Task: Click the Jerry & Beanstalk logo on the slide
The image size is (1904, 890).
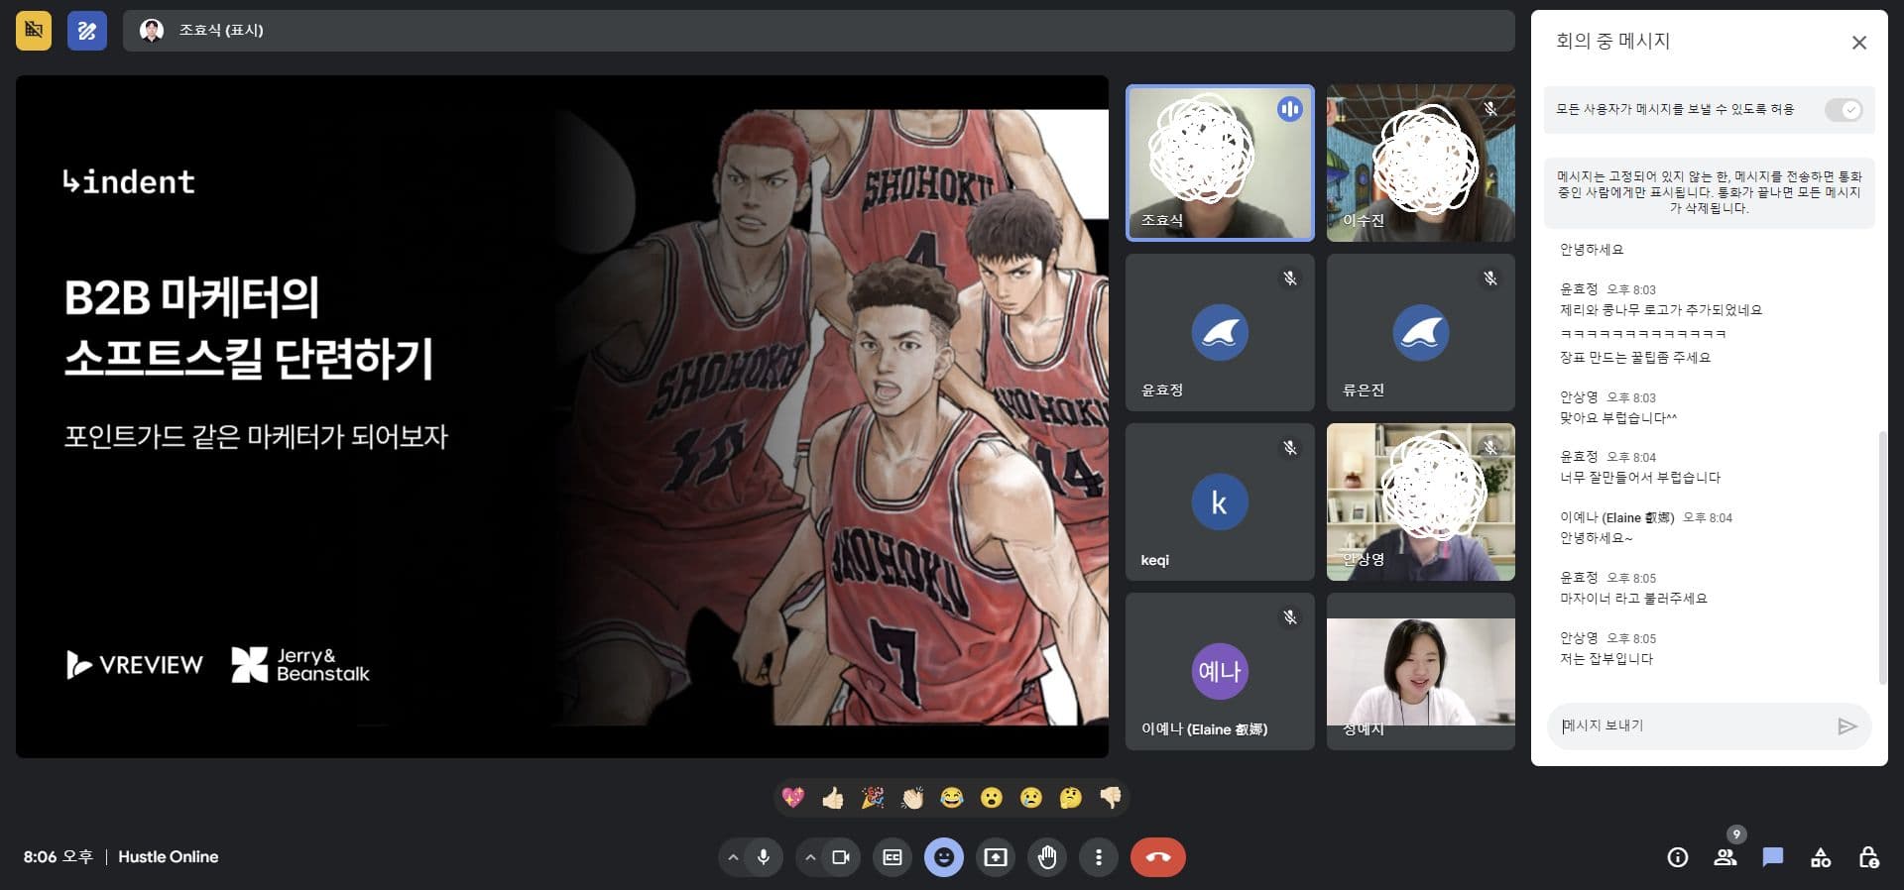Action: tap(300, 664)
